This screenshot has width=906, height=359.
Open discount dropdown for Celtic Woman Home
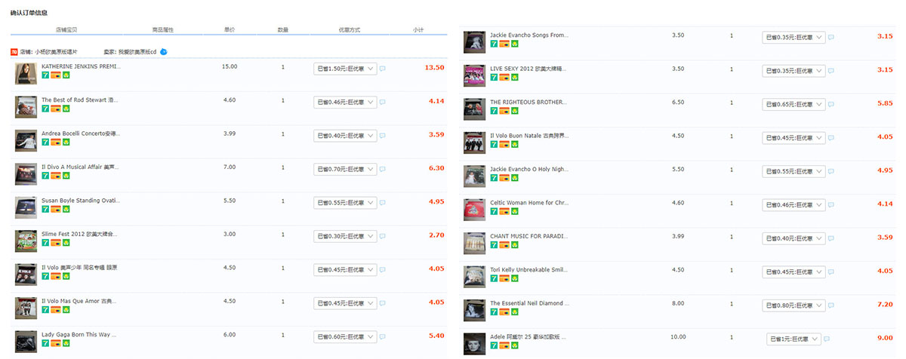click(x=794, y=205)
